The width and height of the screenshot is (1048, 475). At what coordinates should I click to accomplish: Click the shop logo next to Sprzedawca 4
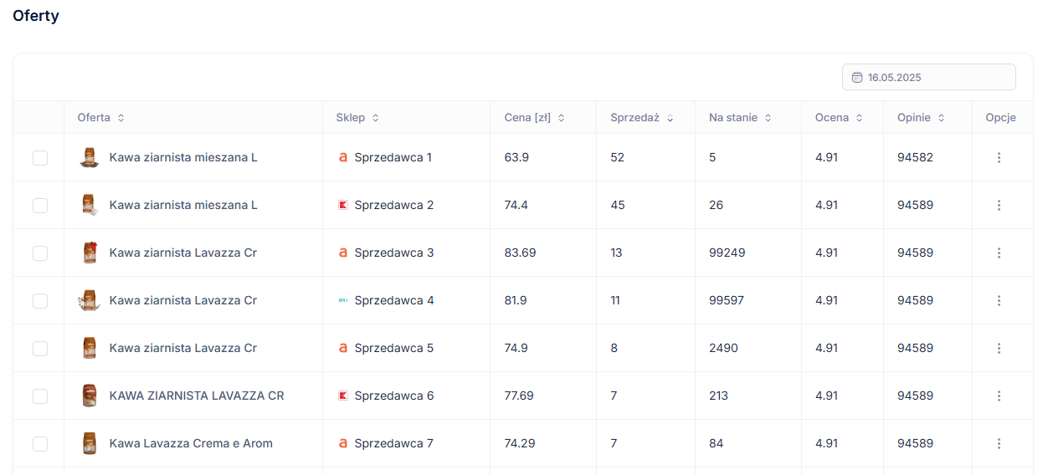pos(342,300)
